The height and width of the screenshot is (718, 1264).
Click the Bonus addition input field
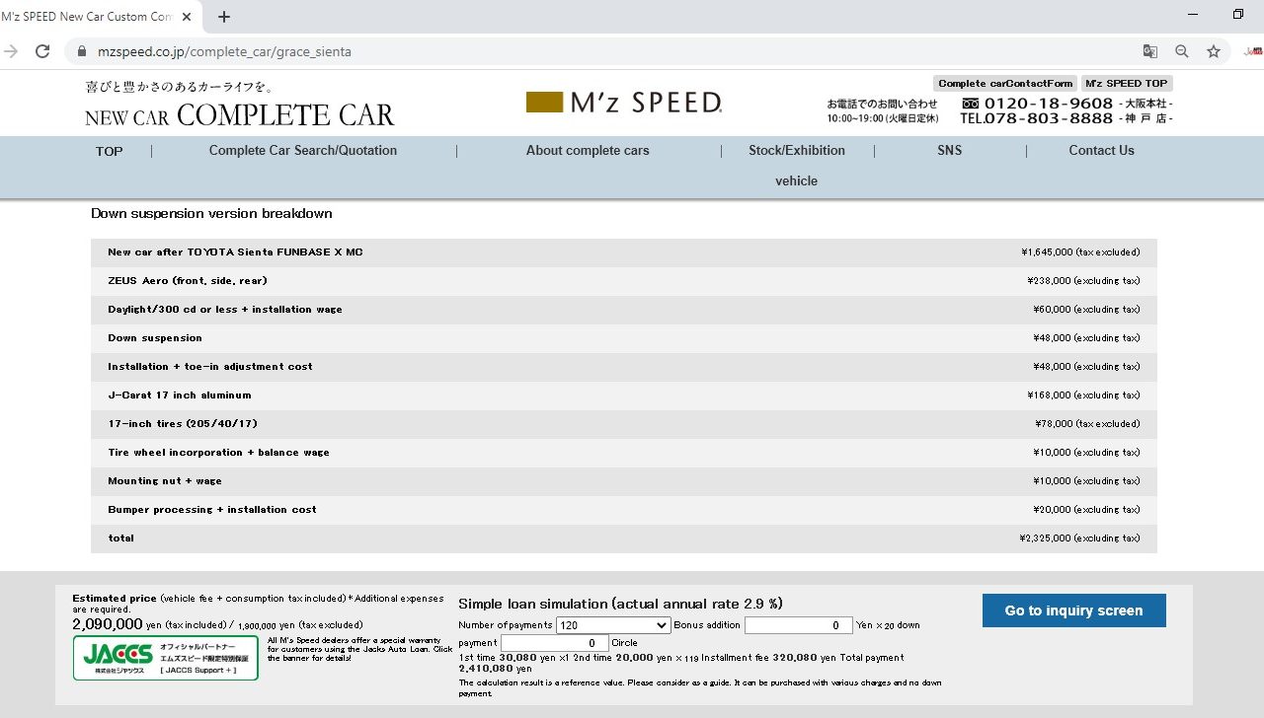(x=798, y=625)
